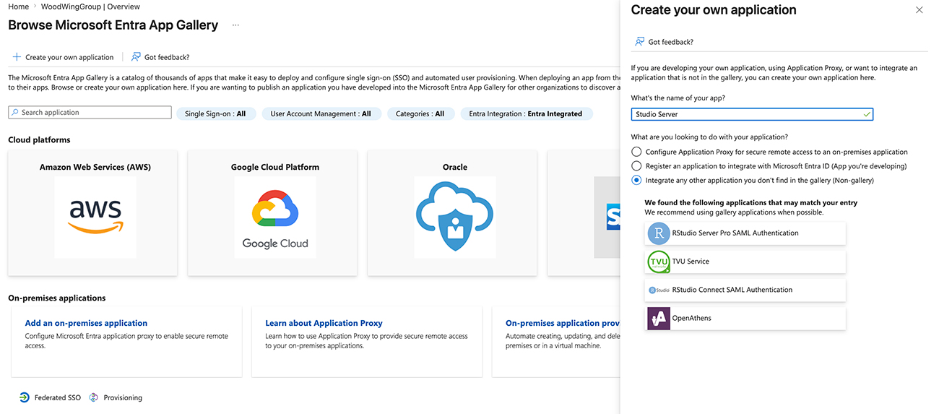Open On-premises application provisioning link
This screenshot has height=414, width=939.
point(563,324)
